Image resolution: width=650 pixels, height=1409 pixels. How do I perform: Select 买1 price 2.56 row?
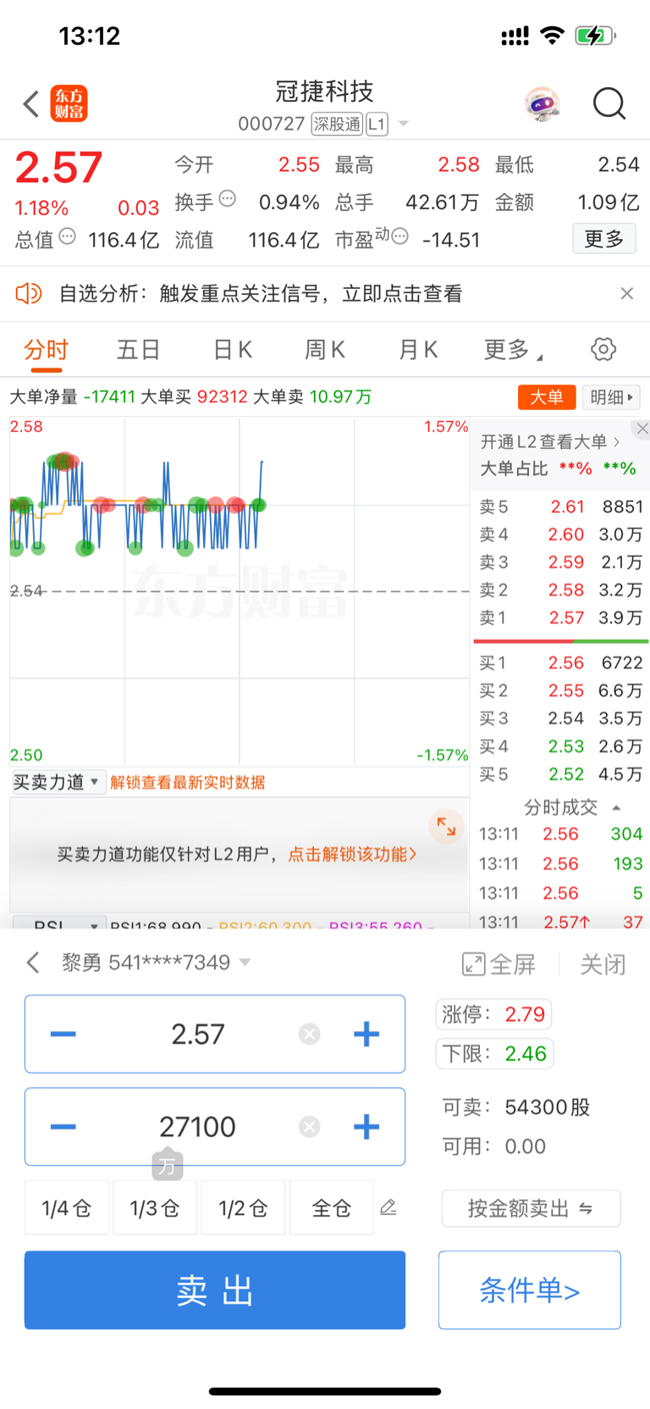tap(560, 663)
